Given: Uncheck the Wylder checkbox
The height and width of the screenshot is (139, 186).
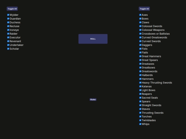Looking at the screenshot, I should coord(8,15).
